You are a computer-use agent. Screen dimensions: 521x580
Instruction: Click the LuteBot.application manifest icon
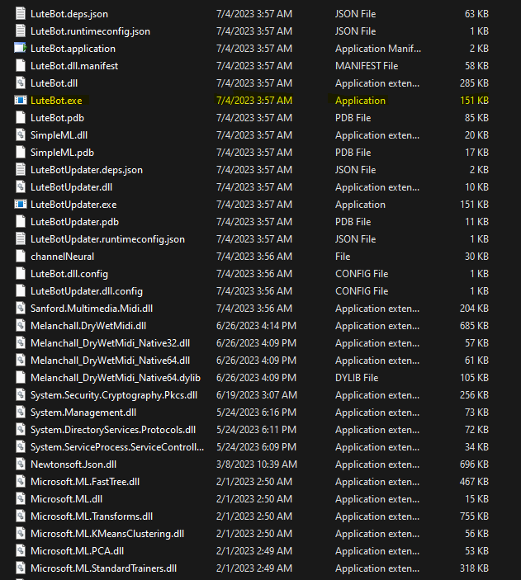(x=21, y=49)
